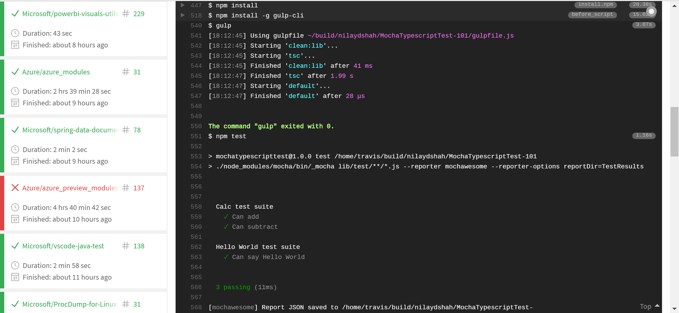Open build number 137 link
Image resolution: width=679 pixels, height=313 pixels.
pos(139,188)
